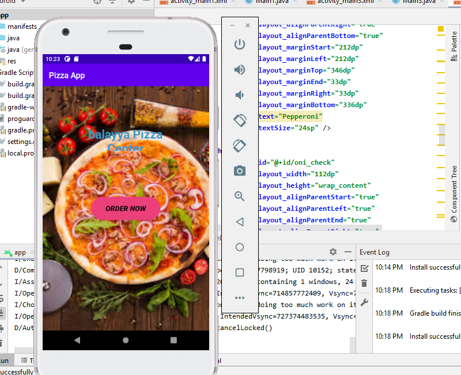Tap the phone's recent apps button
Image resolution: width=461 pixels, height=375 pixels.
(174, 340)
